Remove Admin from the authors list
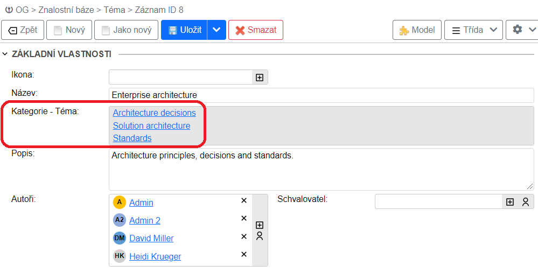This screenshot has height=272, width=538. 244,200
